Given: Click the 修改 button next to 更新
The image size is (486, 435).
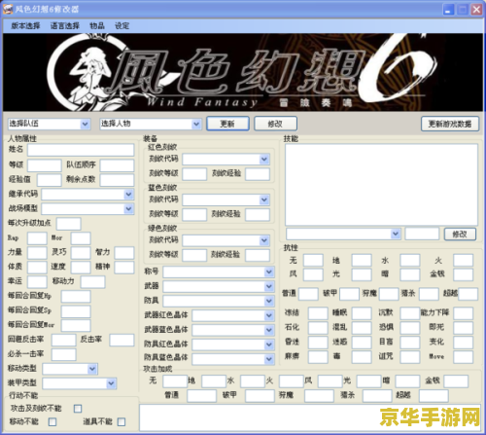Looking at the screenshot, I should (x=275, y=124).
